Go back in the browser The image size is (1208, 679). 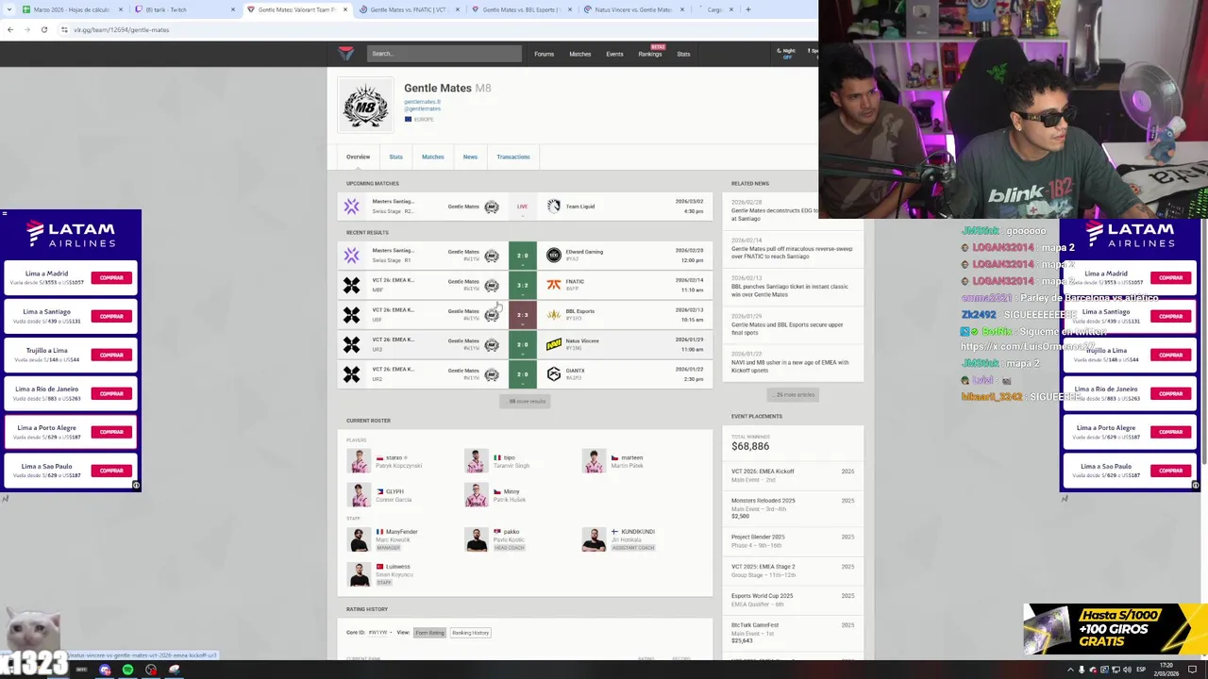tap(10, 29)
